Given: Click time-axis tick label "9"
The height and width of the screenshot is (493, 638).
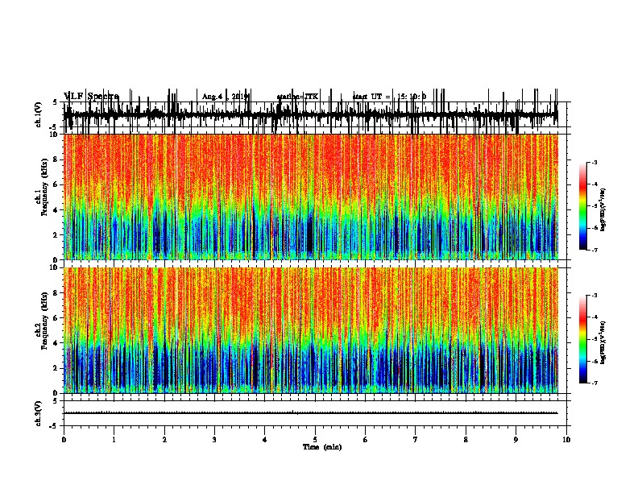Looking at the screenshot, I should click(516, 440).
